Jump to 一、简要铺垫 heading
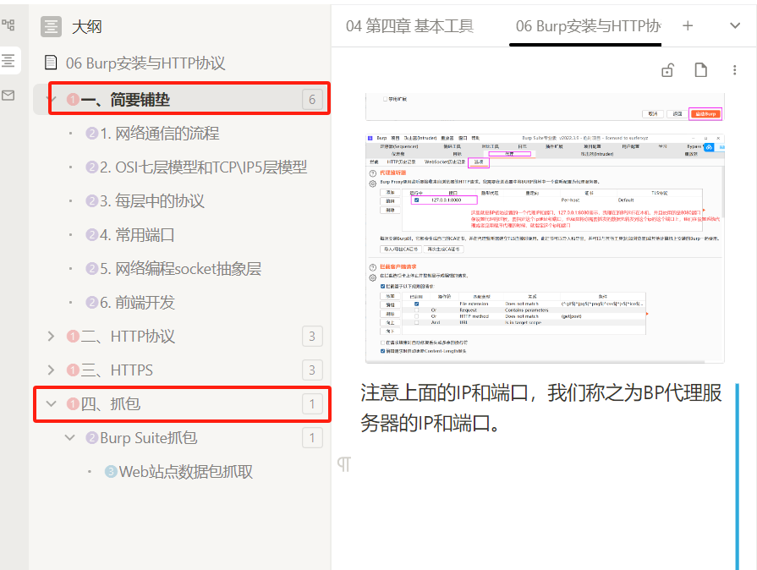 point(125,100)
